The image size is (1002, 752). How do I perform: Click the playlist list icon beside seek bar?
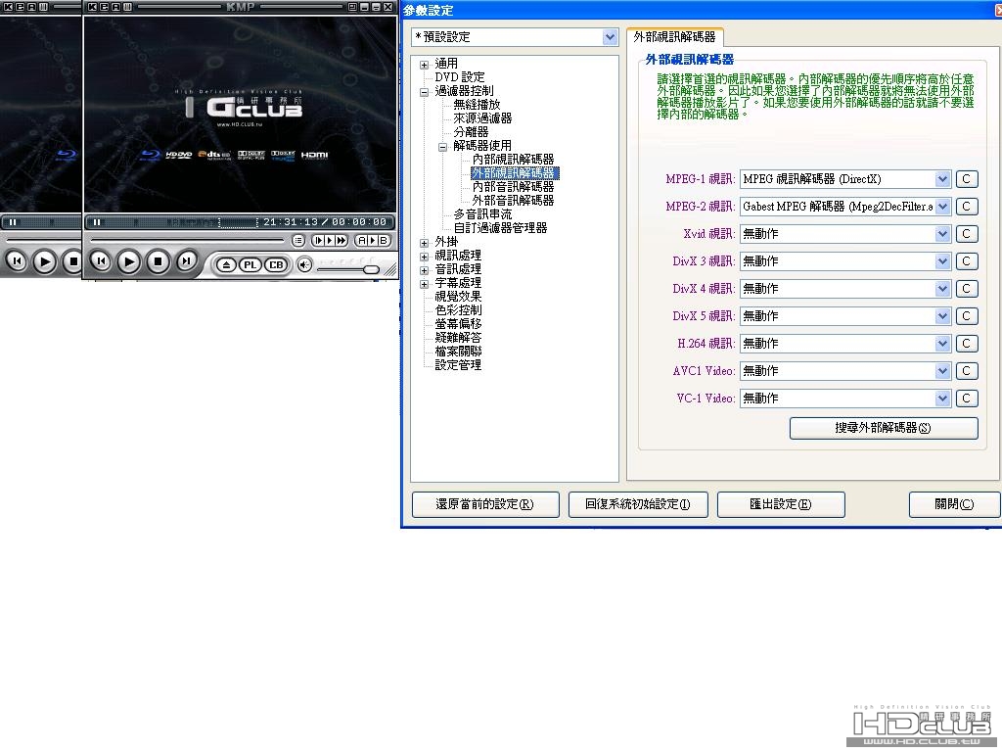pos(298,241)
